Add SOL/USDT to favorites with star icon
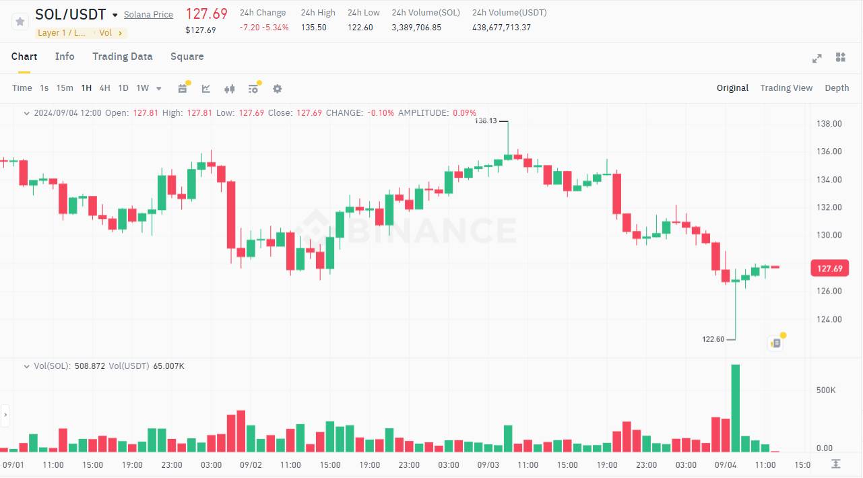 (x=20, y=21)
